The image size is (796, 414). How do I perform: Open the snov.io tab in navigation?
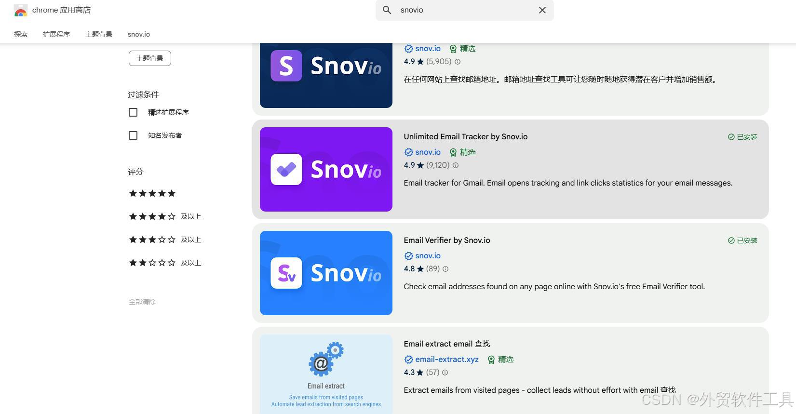[x=139, y=34]
